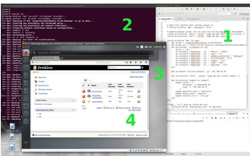Open the Firefox hamburger menu

coord(146,63)
